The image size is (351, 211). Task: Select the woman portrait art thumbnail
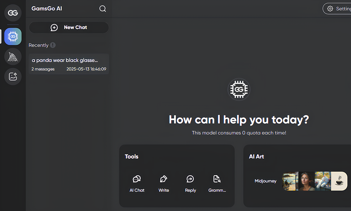(307, 181)
